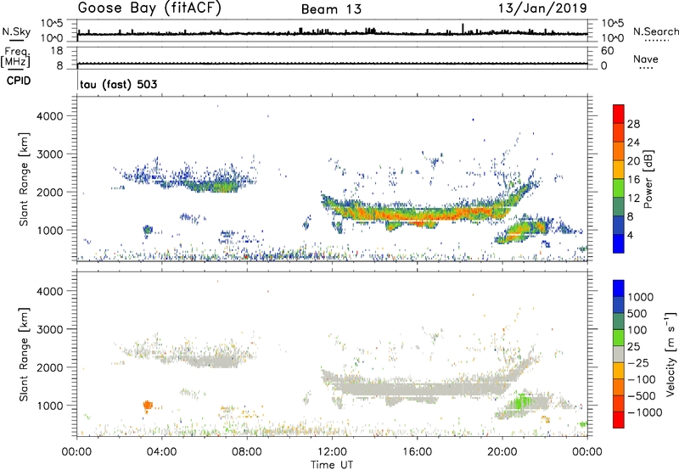Viewport: 679px width, 470px height.
Task: Click the "-500" label on Velocity colorbar
Action: tap(642, 396)
